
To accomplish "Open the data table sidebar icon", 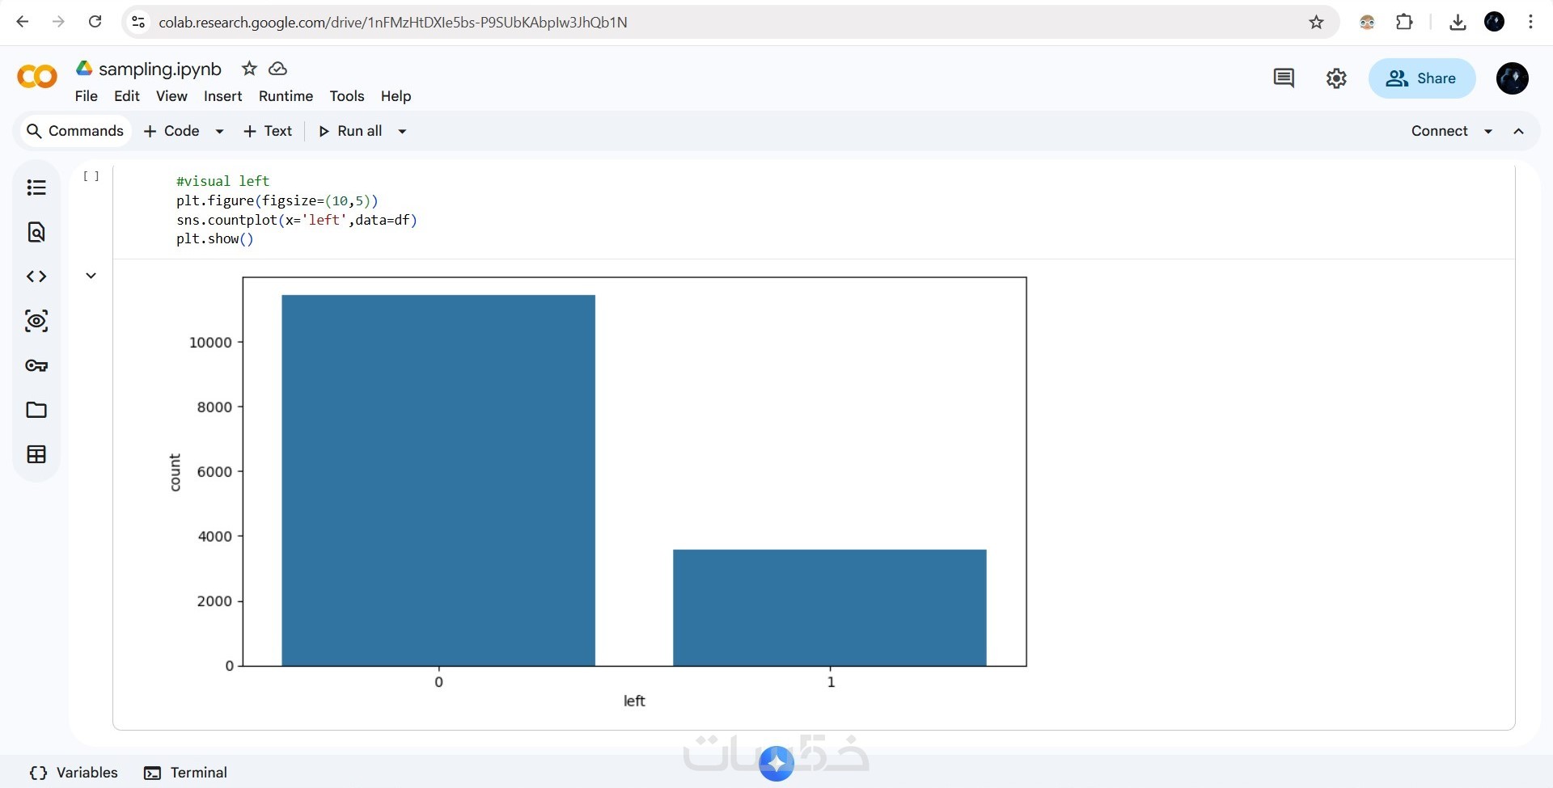I will pyautogui.click(x=36, y=454).
